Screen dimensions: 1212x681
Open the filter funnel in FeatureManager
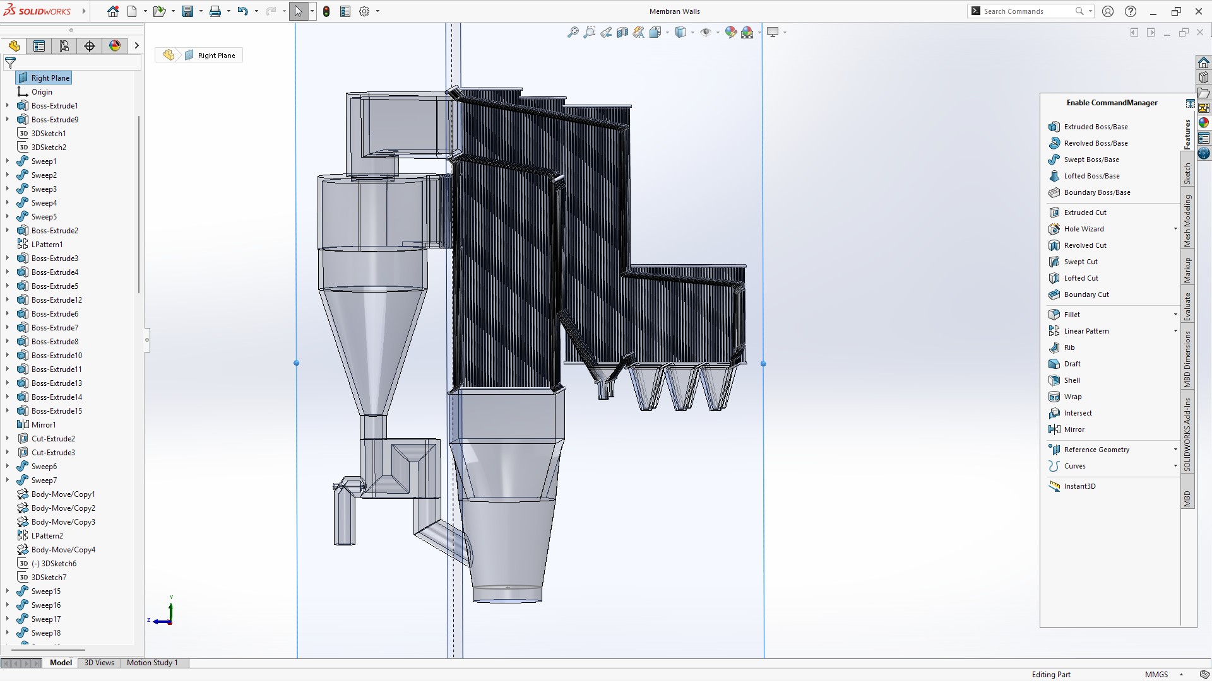point(11,63)
